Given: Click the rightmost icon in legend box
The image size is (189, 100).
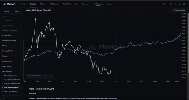Looking at the screenshot, I should click(52, 76).
